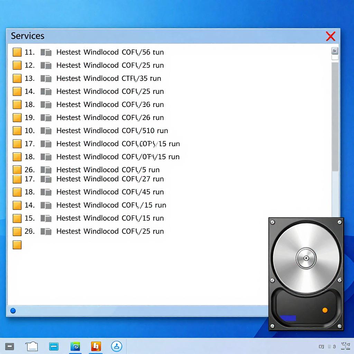The height and width of the screenshot is (354, 354).
Task: Click the gray files icon in row 19.
Action: point(46,118)
